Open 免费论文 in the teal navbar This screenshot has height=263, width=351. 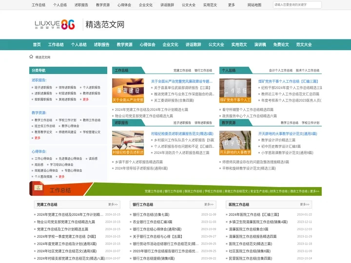(281, 44)
